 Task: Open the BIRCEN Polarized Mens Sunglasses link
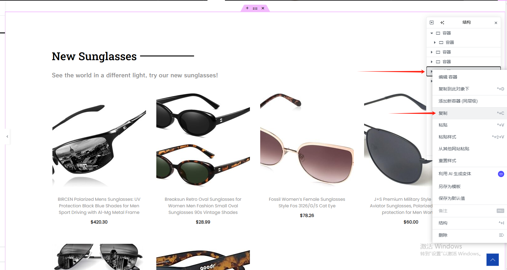pyautogui.click(x=99, y=206)
